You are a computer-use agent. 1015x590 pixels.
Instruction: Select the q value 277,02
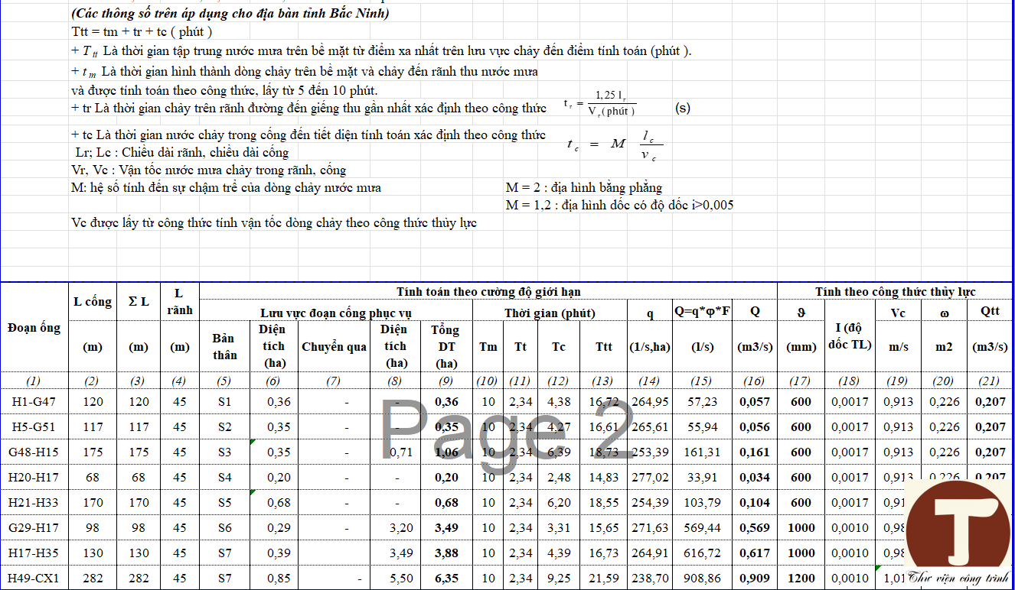tap(650, 477)
